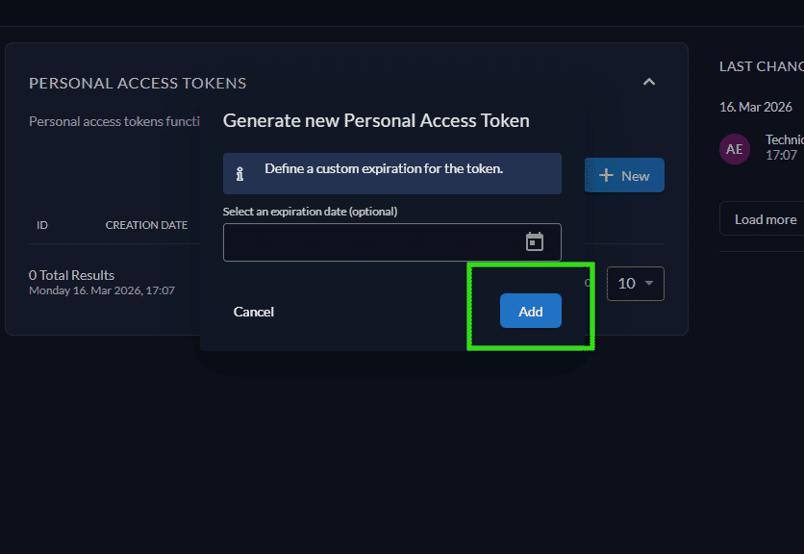Click the dropdown arrow beside the 10 selector

649,284
